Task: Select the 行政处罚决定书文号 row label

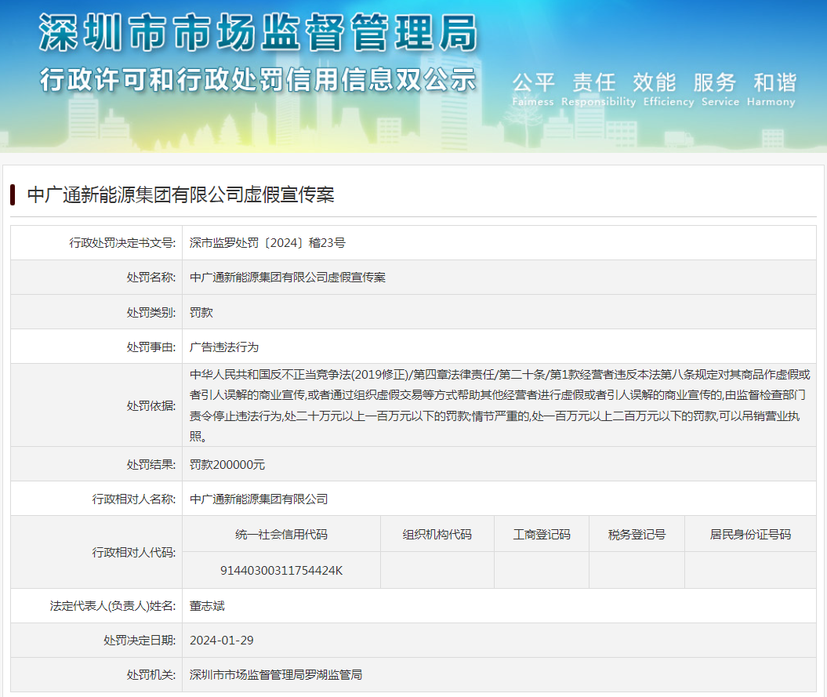Action: (122, 243)
